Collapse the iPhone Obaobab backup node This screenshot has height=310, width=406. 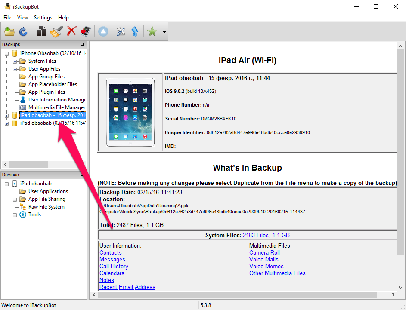click(7, 54)
